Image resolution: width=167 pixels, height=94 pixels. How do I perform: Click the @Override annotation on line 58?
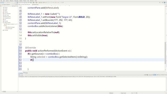(31, 48)
